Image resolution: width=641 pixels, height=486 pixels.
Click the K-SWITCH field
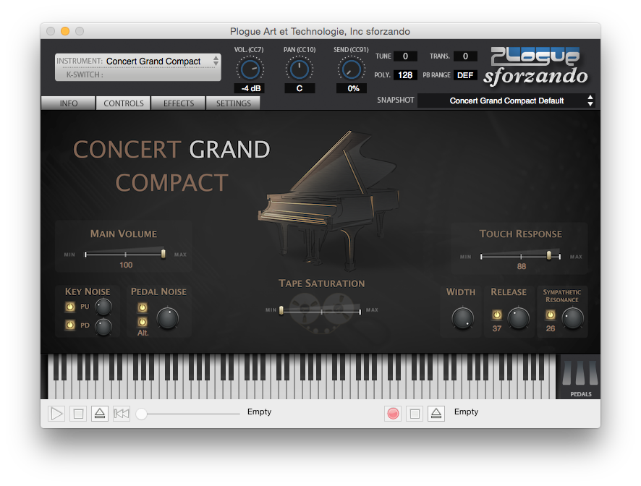(x=138, y=74)
